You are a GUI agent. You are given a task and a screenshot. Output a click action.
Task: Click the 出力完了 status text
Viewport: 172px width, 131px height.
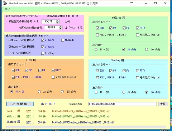point(48,104)
